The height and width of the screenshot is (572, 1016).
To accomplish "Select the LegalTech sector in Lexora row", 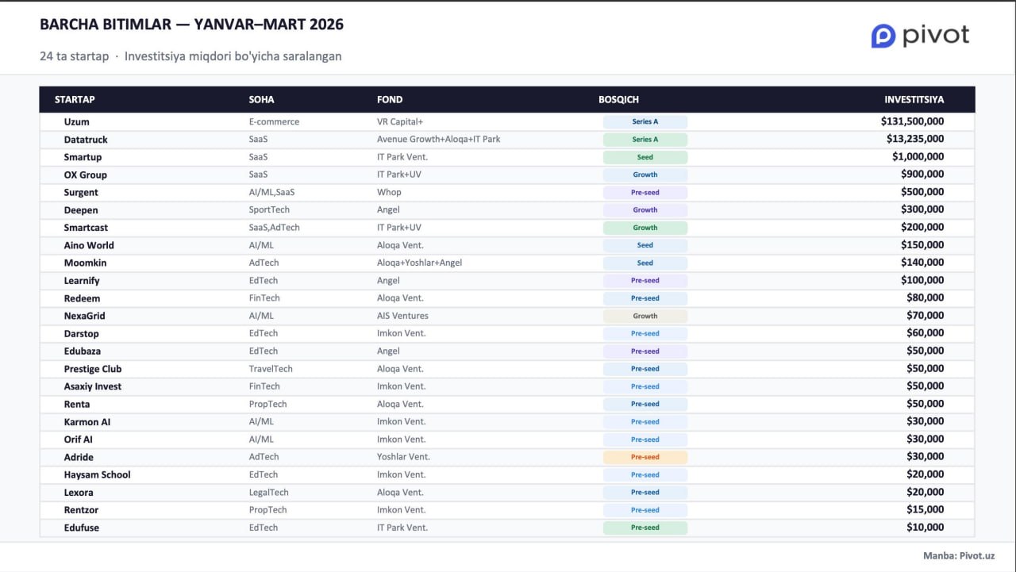I will 268,492.
